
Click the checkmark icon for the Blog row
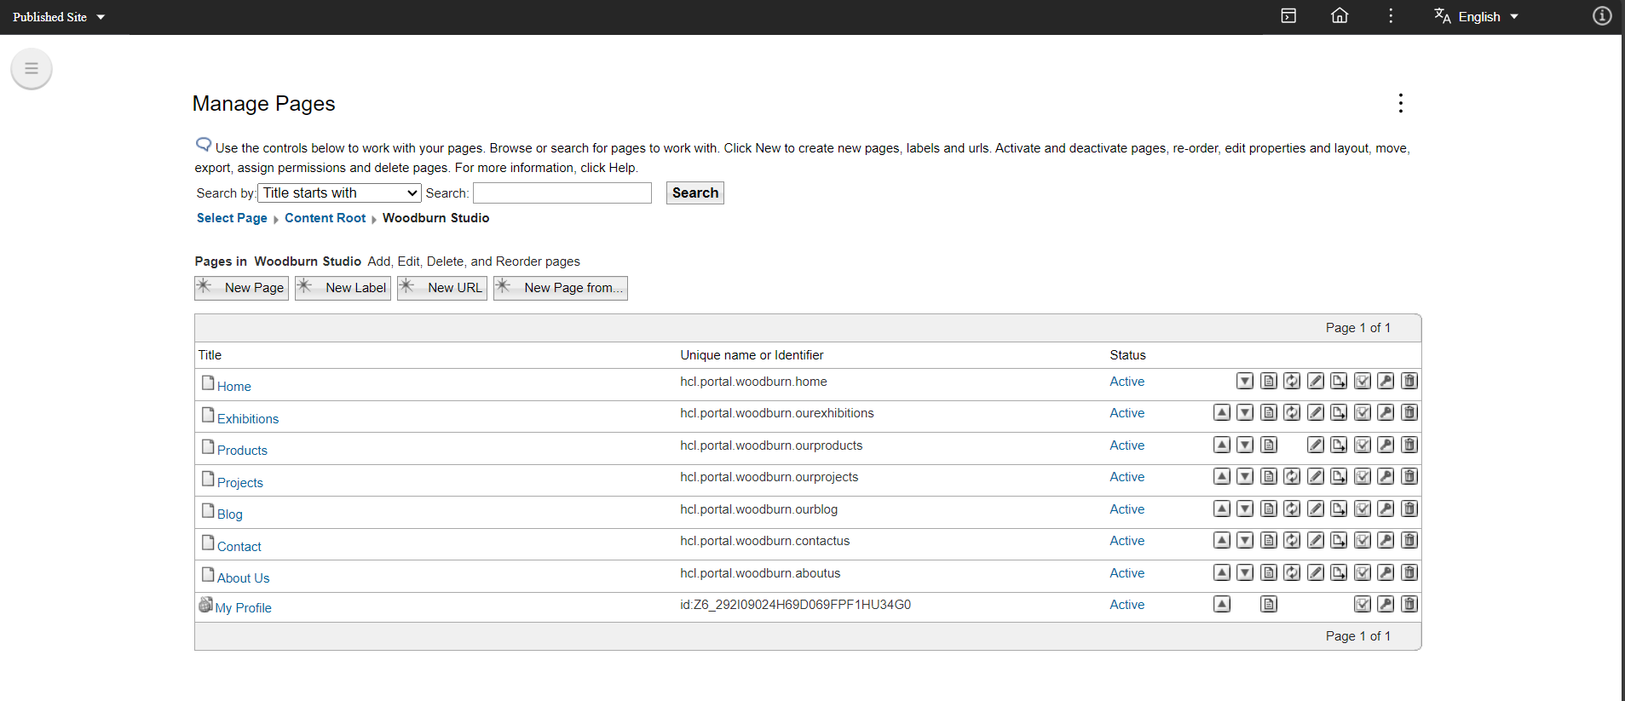(1363, 509)
